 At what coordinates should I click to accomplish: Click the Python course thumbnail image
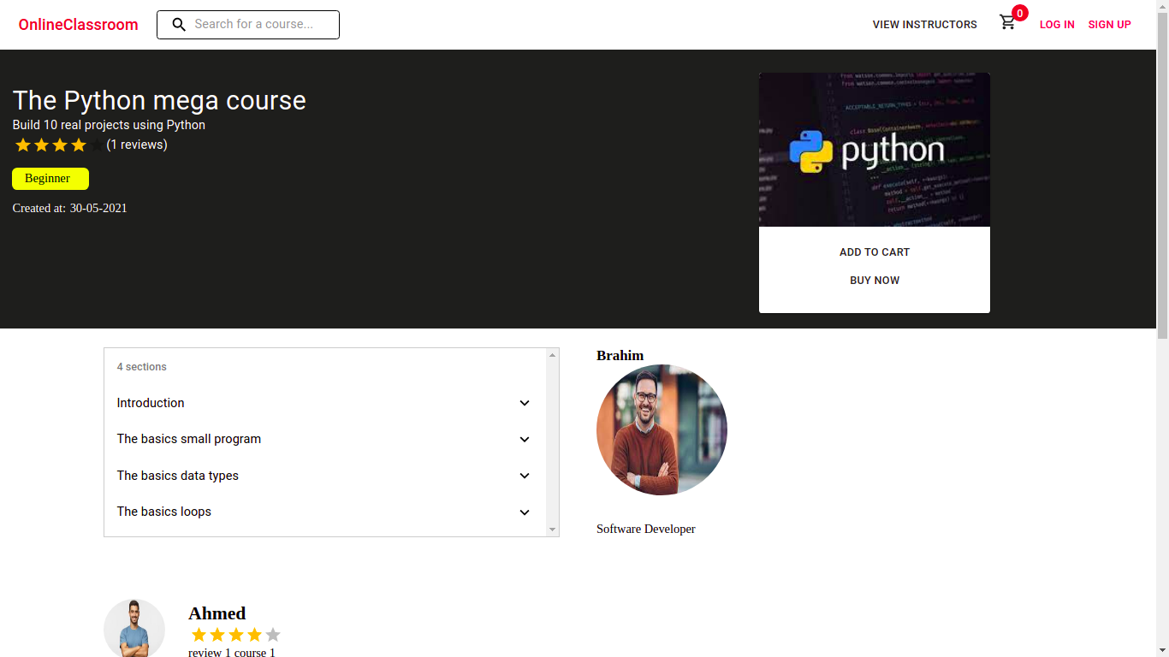pyautogui.click(x=875, y=150)
